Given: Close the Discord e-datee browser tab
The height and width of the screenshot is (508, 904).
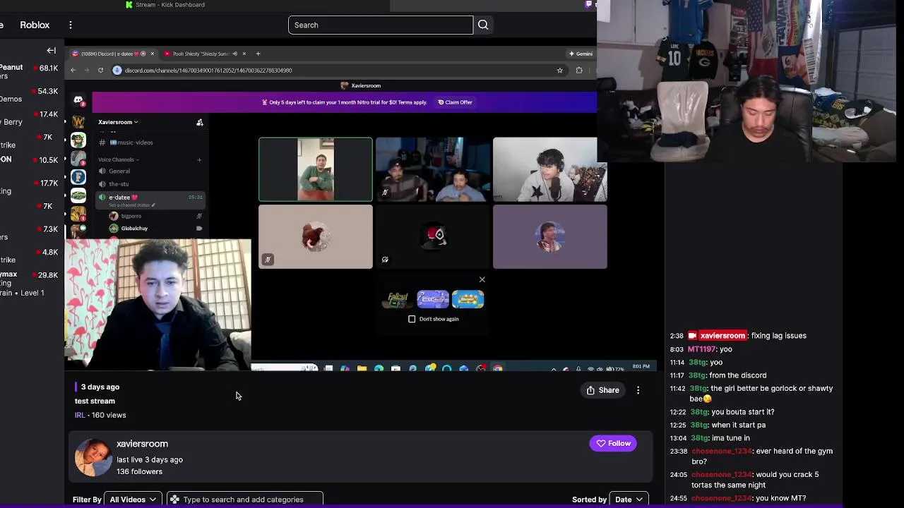Looking at the screenshot, I should [x=152, y=54].
